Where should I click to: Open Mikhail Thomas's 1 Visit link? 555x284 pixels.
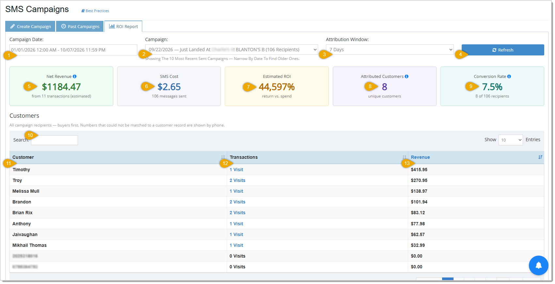pyautogui.click(x=236, y=245)
